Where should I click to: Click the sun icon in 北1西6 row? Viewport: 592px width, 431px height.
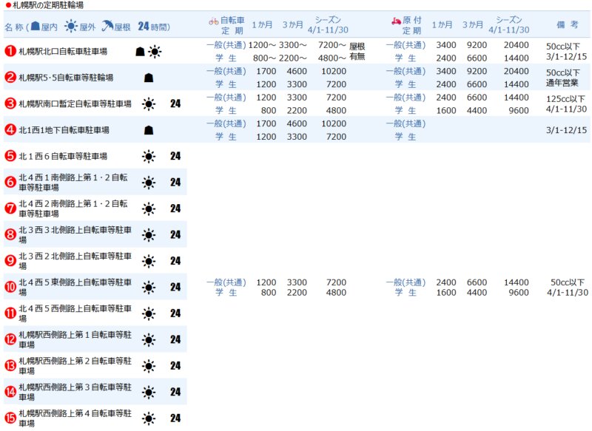tap(149, 156)
